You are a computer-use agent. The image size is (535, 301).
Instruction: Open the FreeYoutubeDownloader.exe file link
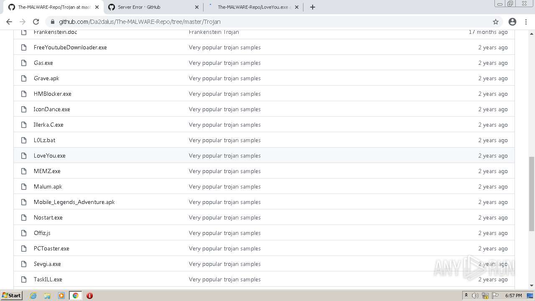point(70,47)
